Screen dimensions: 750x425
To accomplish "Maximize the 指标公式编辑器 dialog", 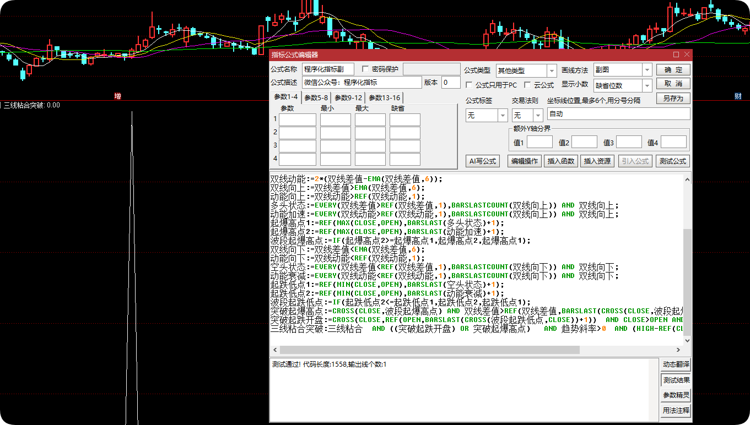I will (676, 55).
